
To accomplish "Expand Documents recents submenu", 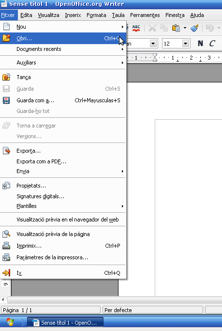I will [63, 49].
